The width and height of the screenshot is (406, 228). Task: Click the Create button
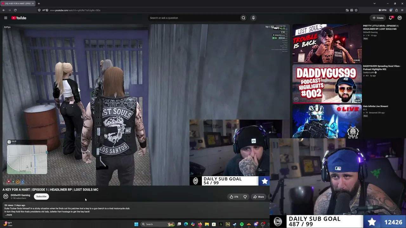pos(378,18)
